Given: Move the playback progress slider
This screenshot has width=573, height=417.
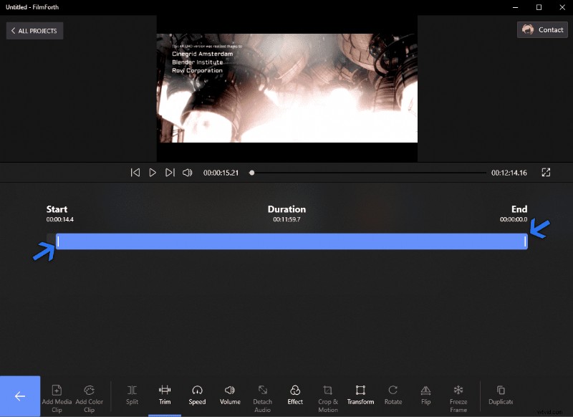Looking at the screenshot, I should tap(251, 172).
